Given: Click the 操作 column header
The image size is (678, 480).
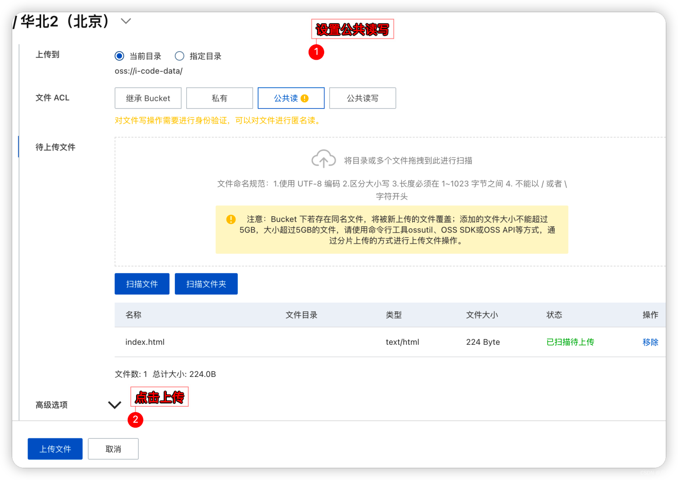Looking at the screenshot, I should tap(650, 315).
